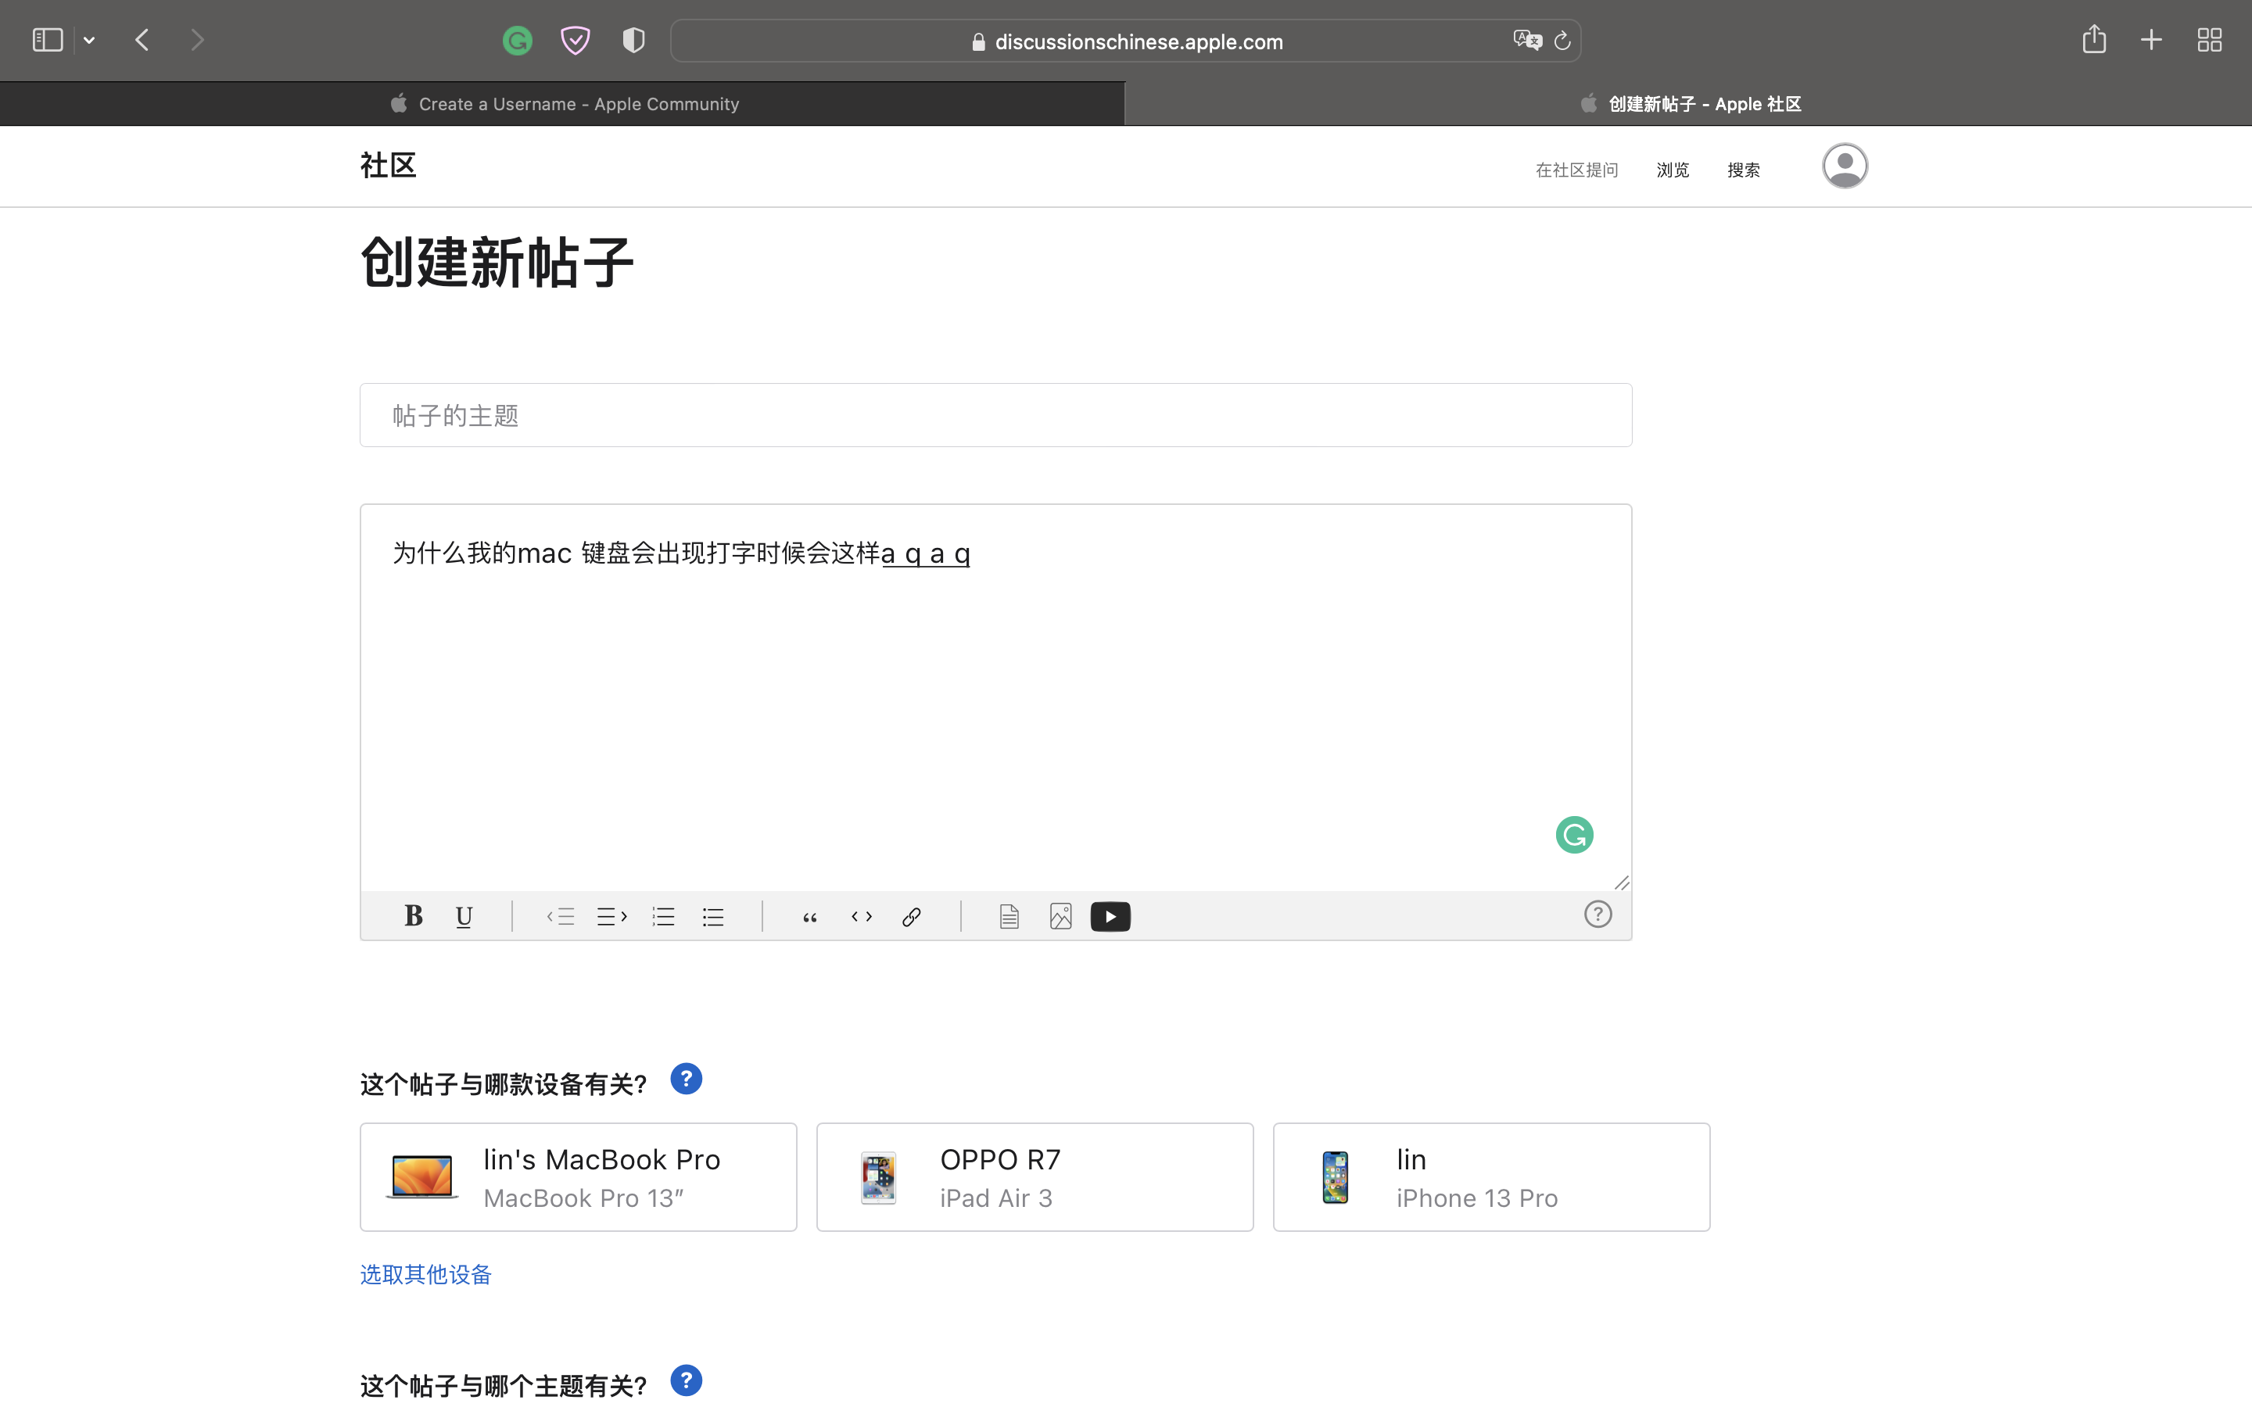Insert an image into post

pyautogui.click(x=1060, y=917)
